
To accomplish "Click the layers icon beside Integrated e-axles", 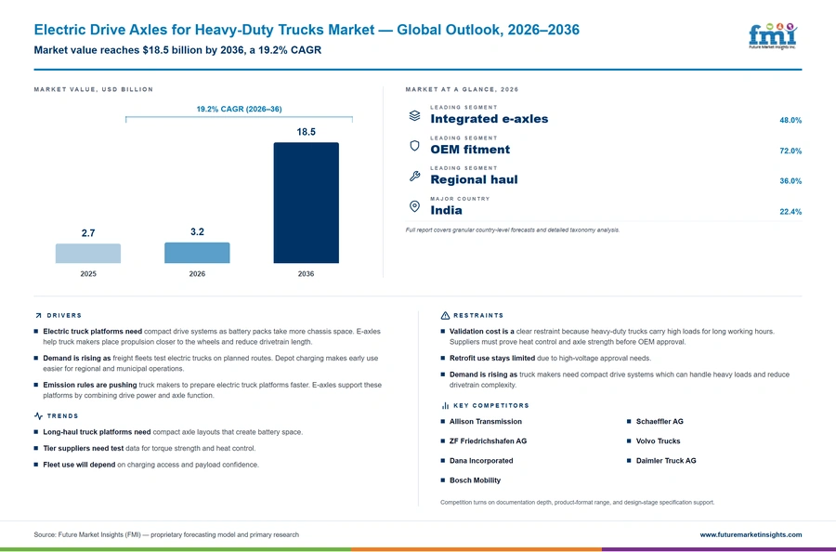I will click(414, 115).
